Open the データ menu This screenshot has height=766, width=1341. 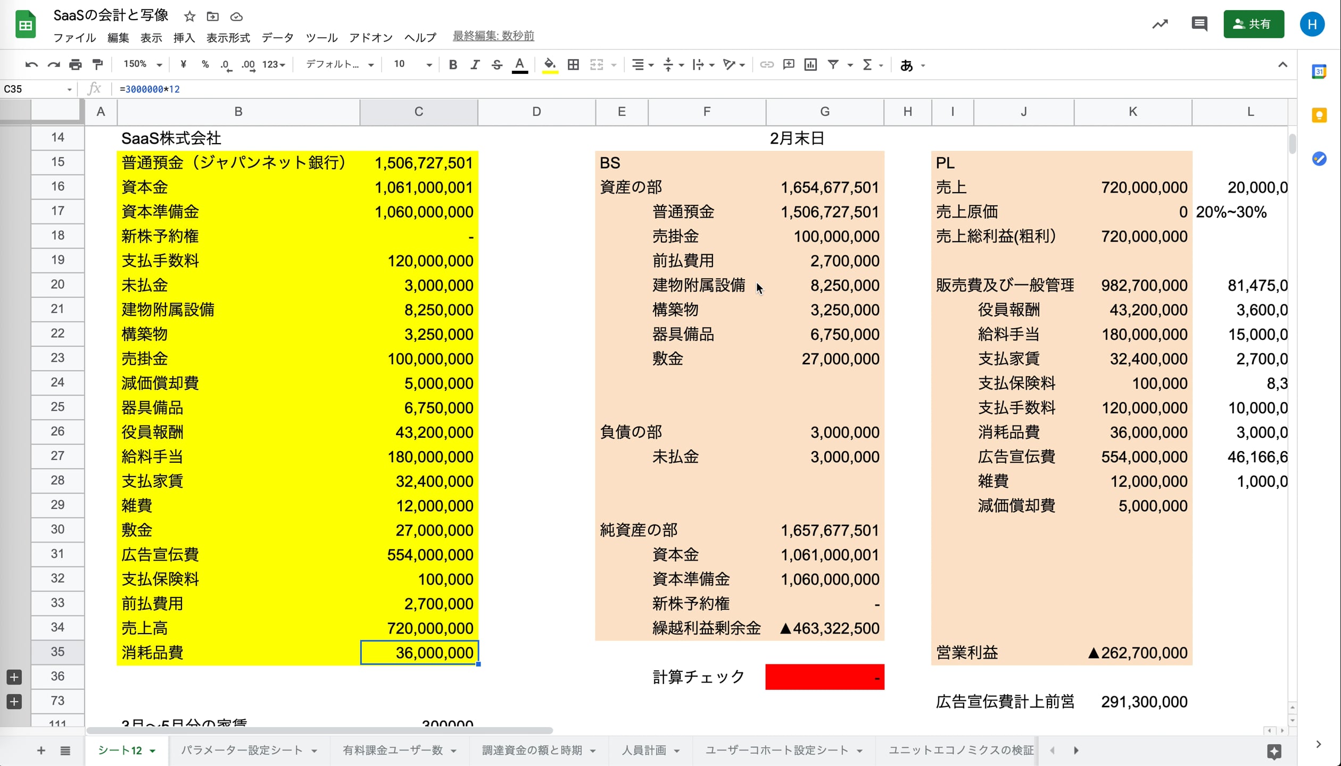(277, 37)
